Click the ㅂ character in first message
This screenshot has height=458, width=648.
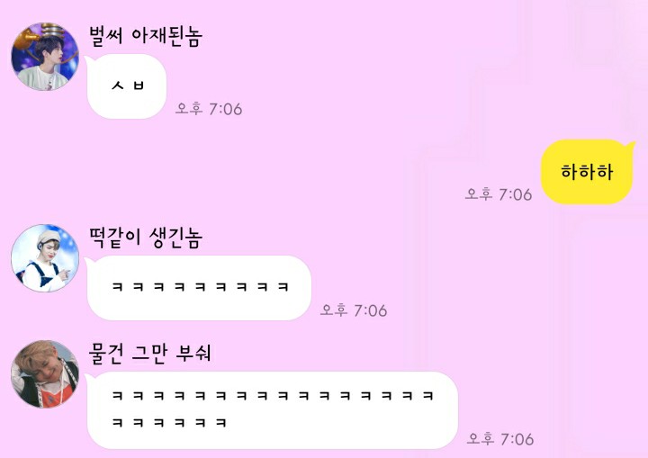139,85
